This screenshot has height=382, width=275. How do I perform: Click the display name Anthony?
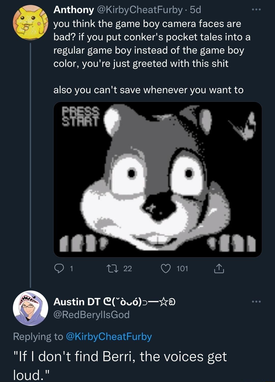(74, 10)
